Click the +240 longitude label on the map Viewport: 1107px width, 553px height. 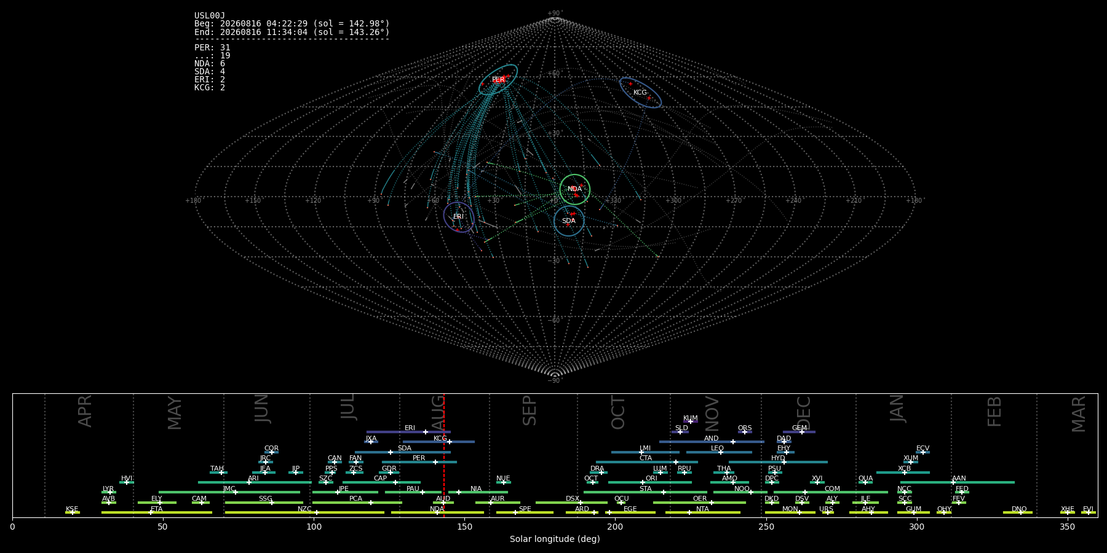(794, 201)
